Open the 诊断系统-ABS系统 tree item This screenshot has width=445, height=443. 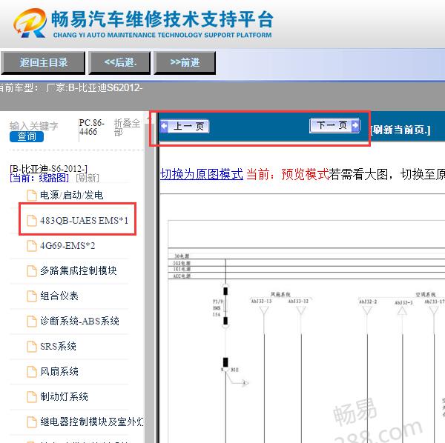[x=79, y=321]
